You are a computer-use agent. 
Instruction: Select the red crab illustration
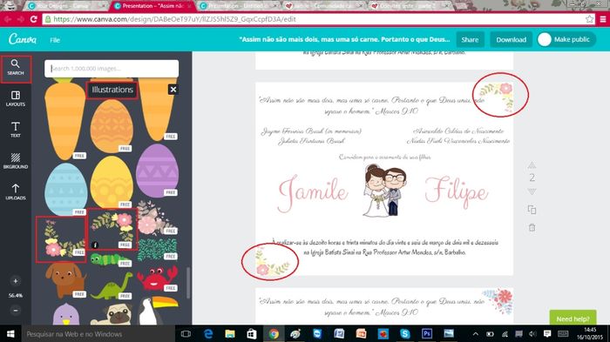click(157, 278)
